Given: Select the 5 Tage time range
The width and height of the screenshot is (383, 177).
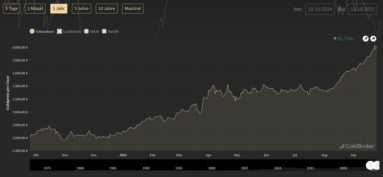Looking at the screenshot, I should [12, 8].
